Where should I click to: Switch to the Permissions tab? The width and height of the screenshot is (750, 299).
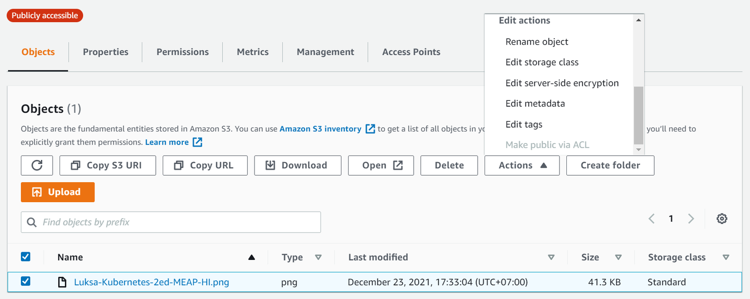(x=182, y=52)
